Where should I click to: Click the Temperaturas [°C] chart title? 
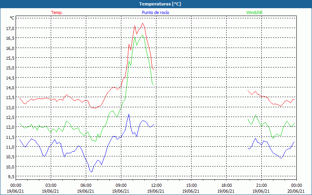point(160,4)
